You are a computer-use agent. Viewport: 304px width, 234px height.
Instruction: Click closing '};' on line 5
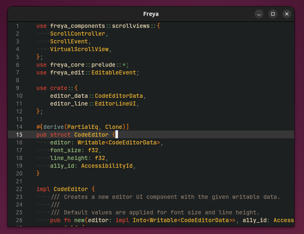coord(40,57)
